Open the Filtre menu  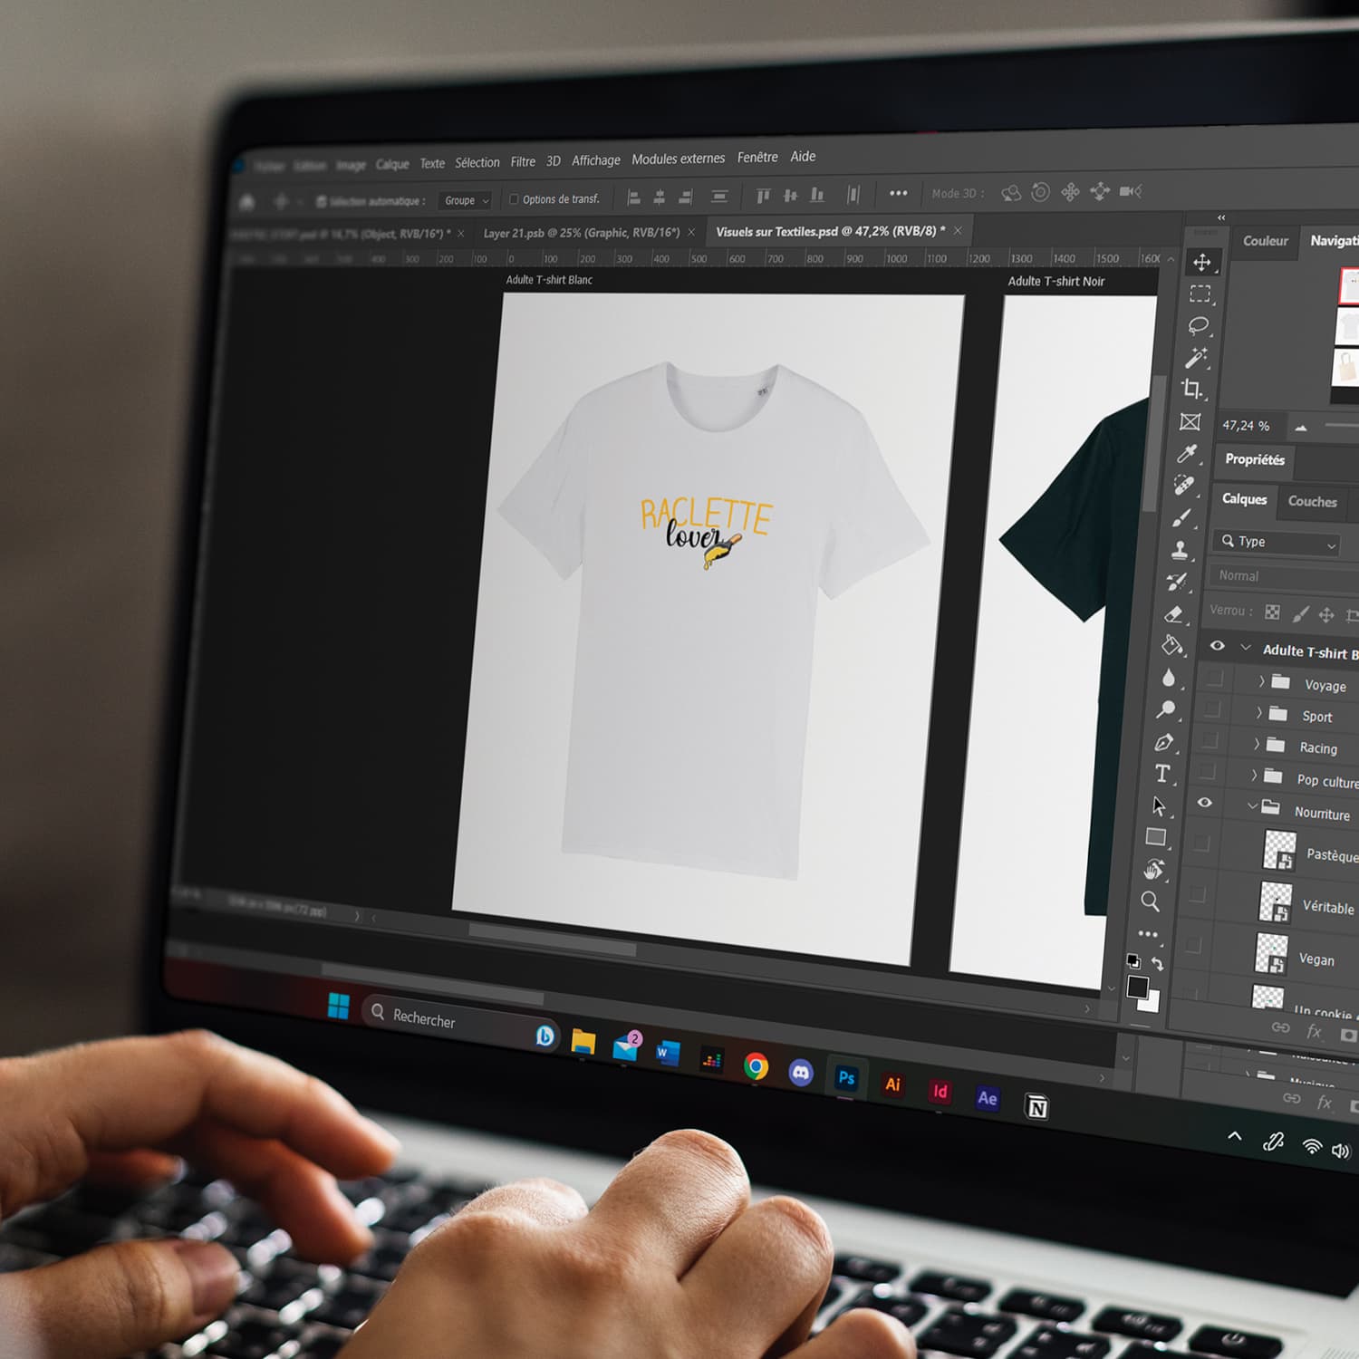[523, 161]
